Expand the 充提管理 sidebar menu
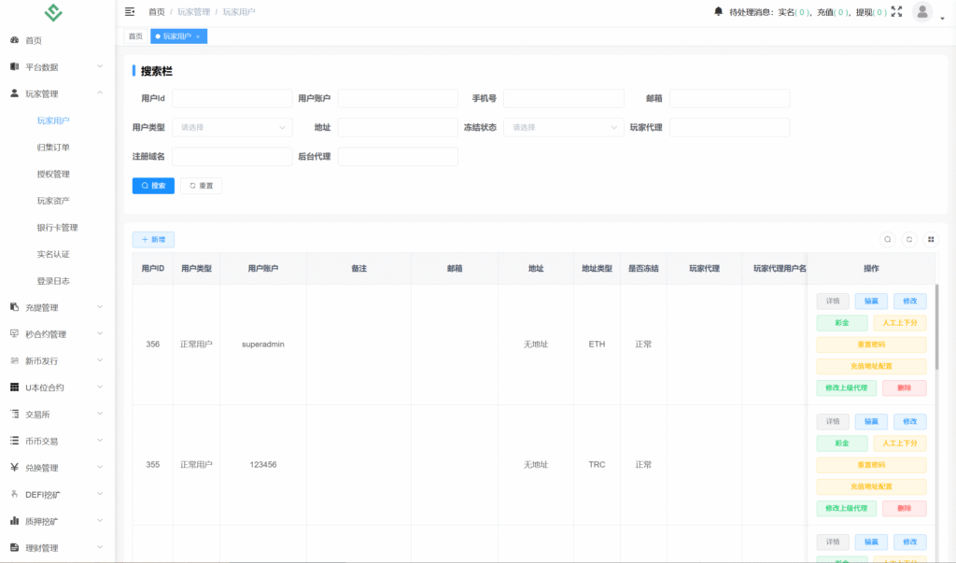The width and height of the screenshot is (956, 563). point(56,307)
